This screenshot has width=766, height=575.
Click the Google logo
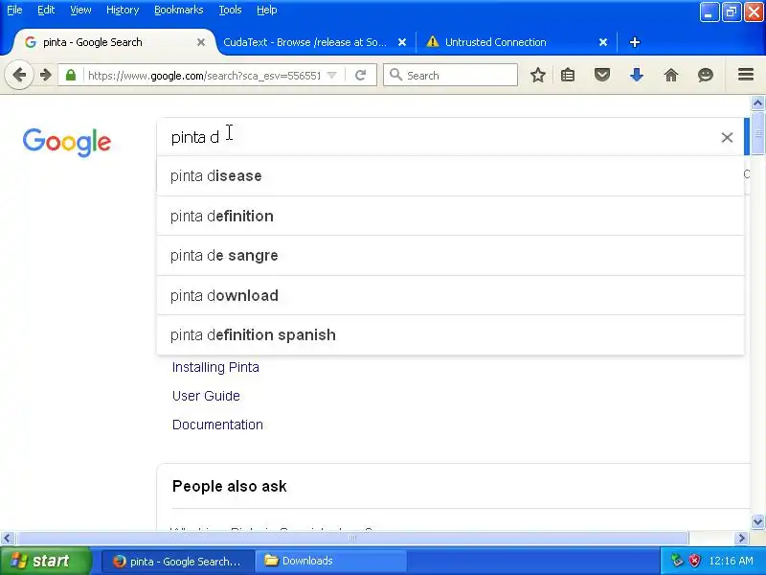coord(67,142)
